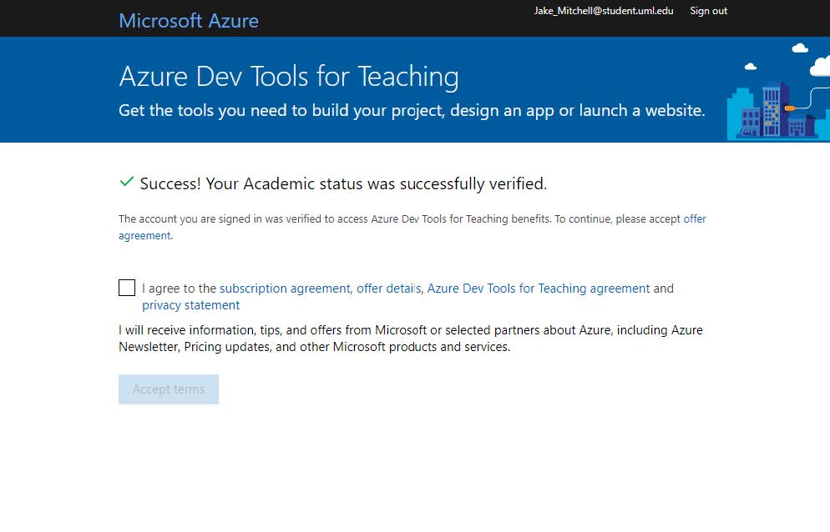Click the cityscape illustration in the banner

tap(777, 117)
